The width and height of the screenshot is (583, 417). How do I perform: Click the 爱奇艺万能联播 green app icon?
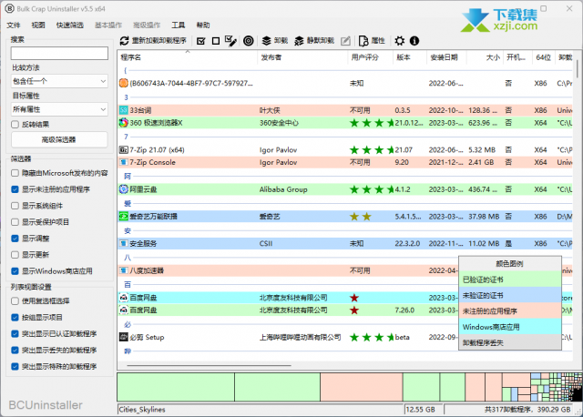tap(124, 217)
